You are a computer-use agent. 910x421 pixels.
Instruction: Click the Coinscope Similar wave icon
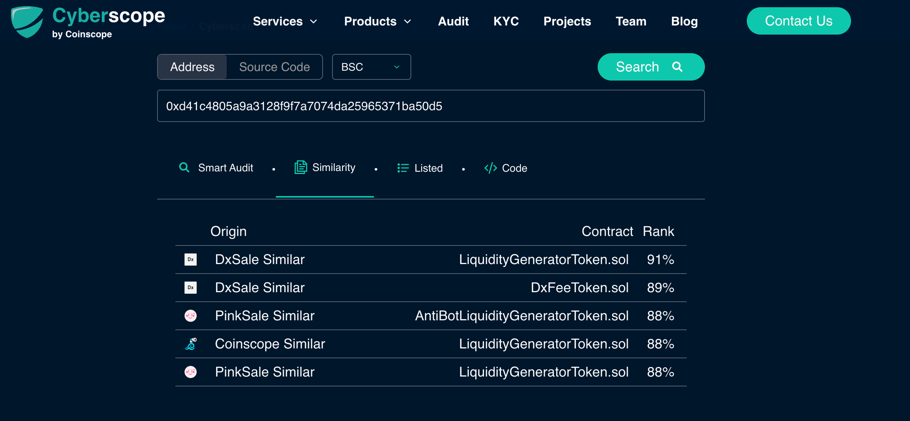pos(191,344)
